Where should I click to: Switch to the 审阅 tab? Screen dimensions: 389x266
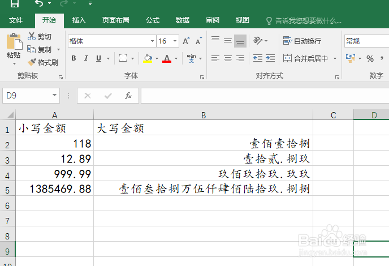(x=213, y=20)
